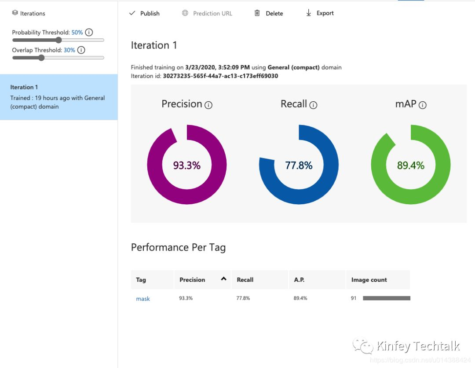The width and height of the screenshot is (475, 368).
Task: Open the mask tag link
Action: click(x=143, y=299)
